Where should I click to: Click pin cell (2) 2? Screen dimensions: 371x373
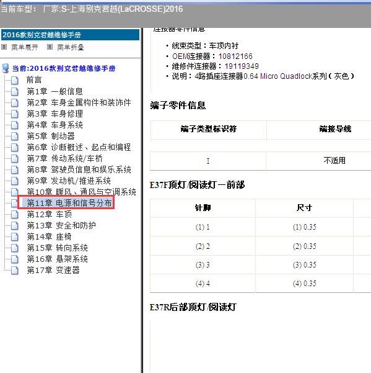coord(203,246)
